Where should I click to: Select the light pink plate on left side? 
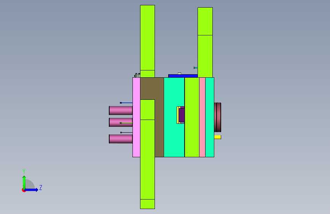136,117
